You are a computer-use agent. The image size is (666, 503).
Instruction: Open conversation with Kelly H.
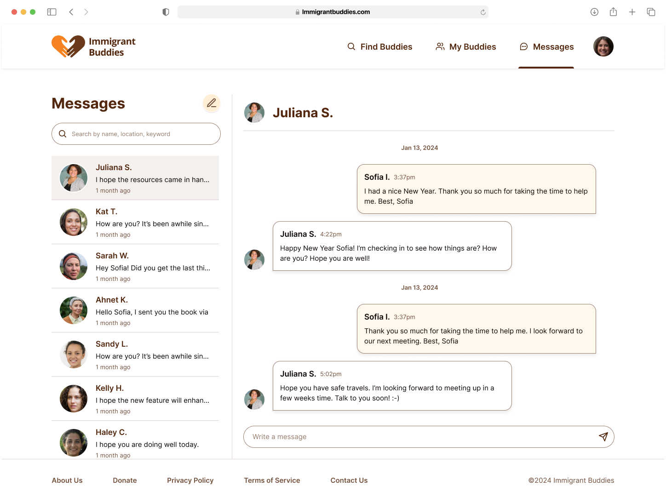tap(135, 399)
